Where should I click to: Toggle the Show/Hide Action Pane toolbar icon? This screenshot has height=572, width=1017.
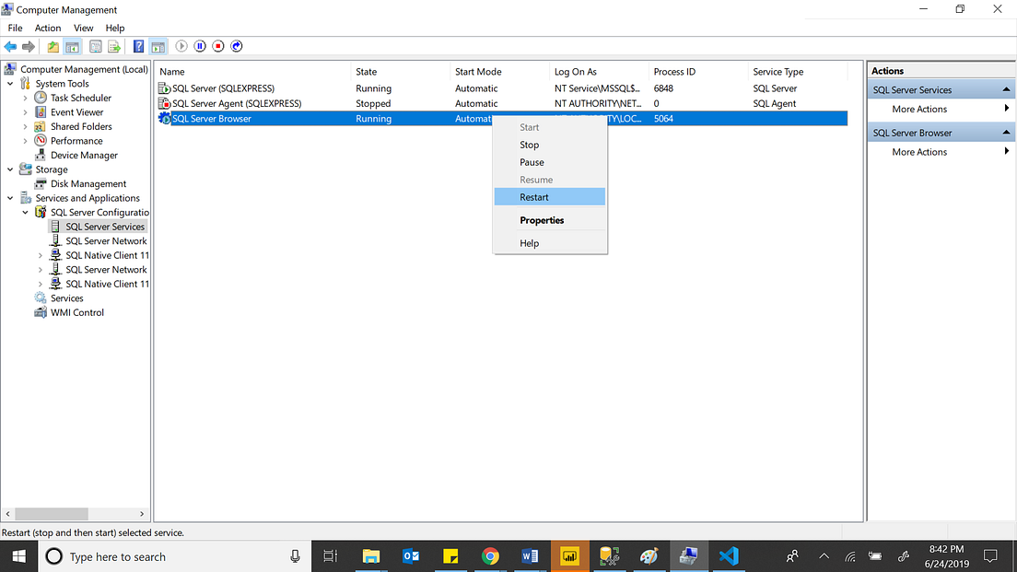point(158,46)
